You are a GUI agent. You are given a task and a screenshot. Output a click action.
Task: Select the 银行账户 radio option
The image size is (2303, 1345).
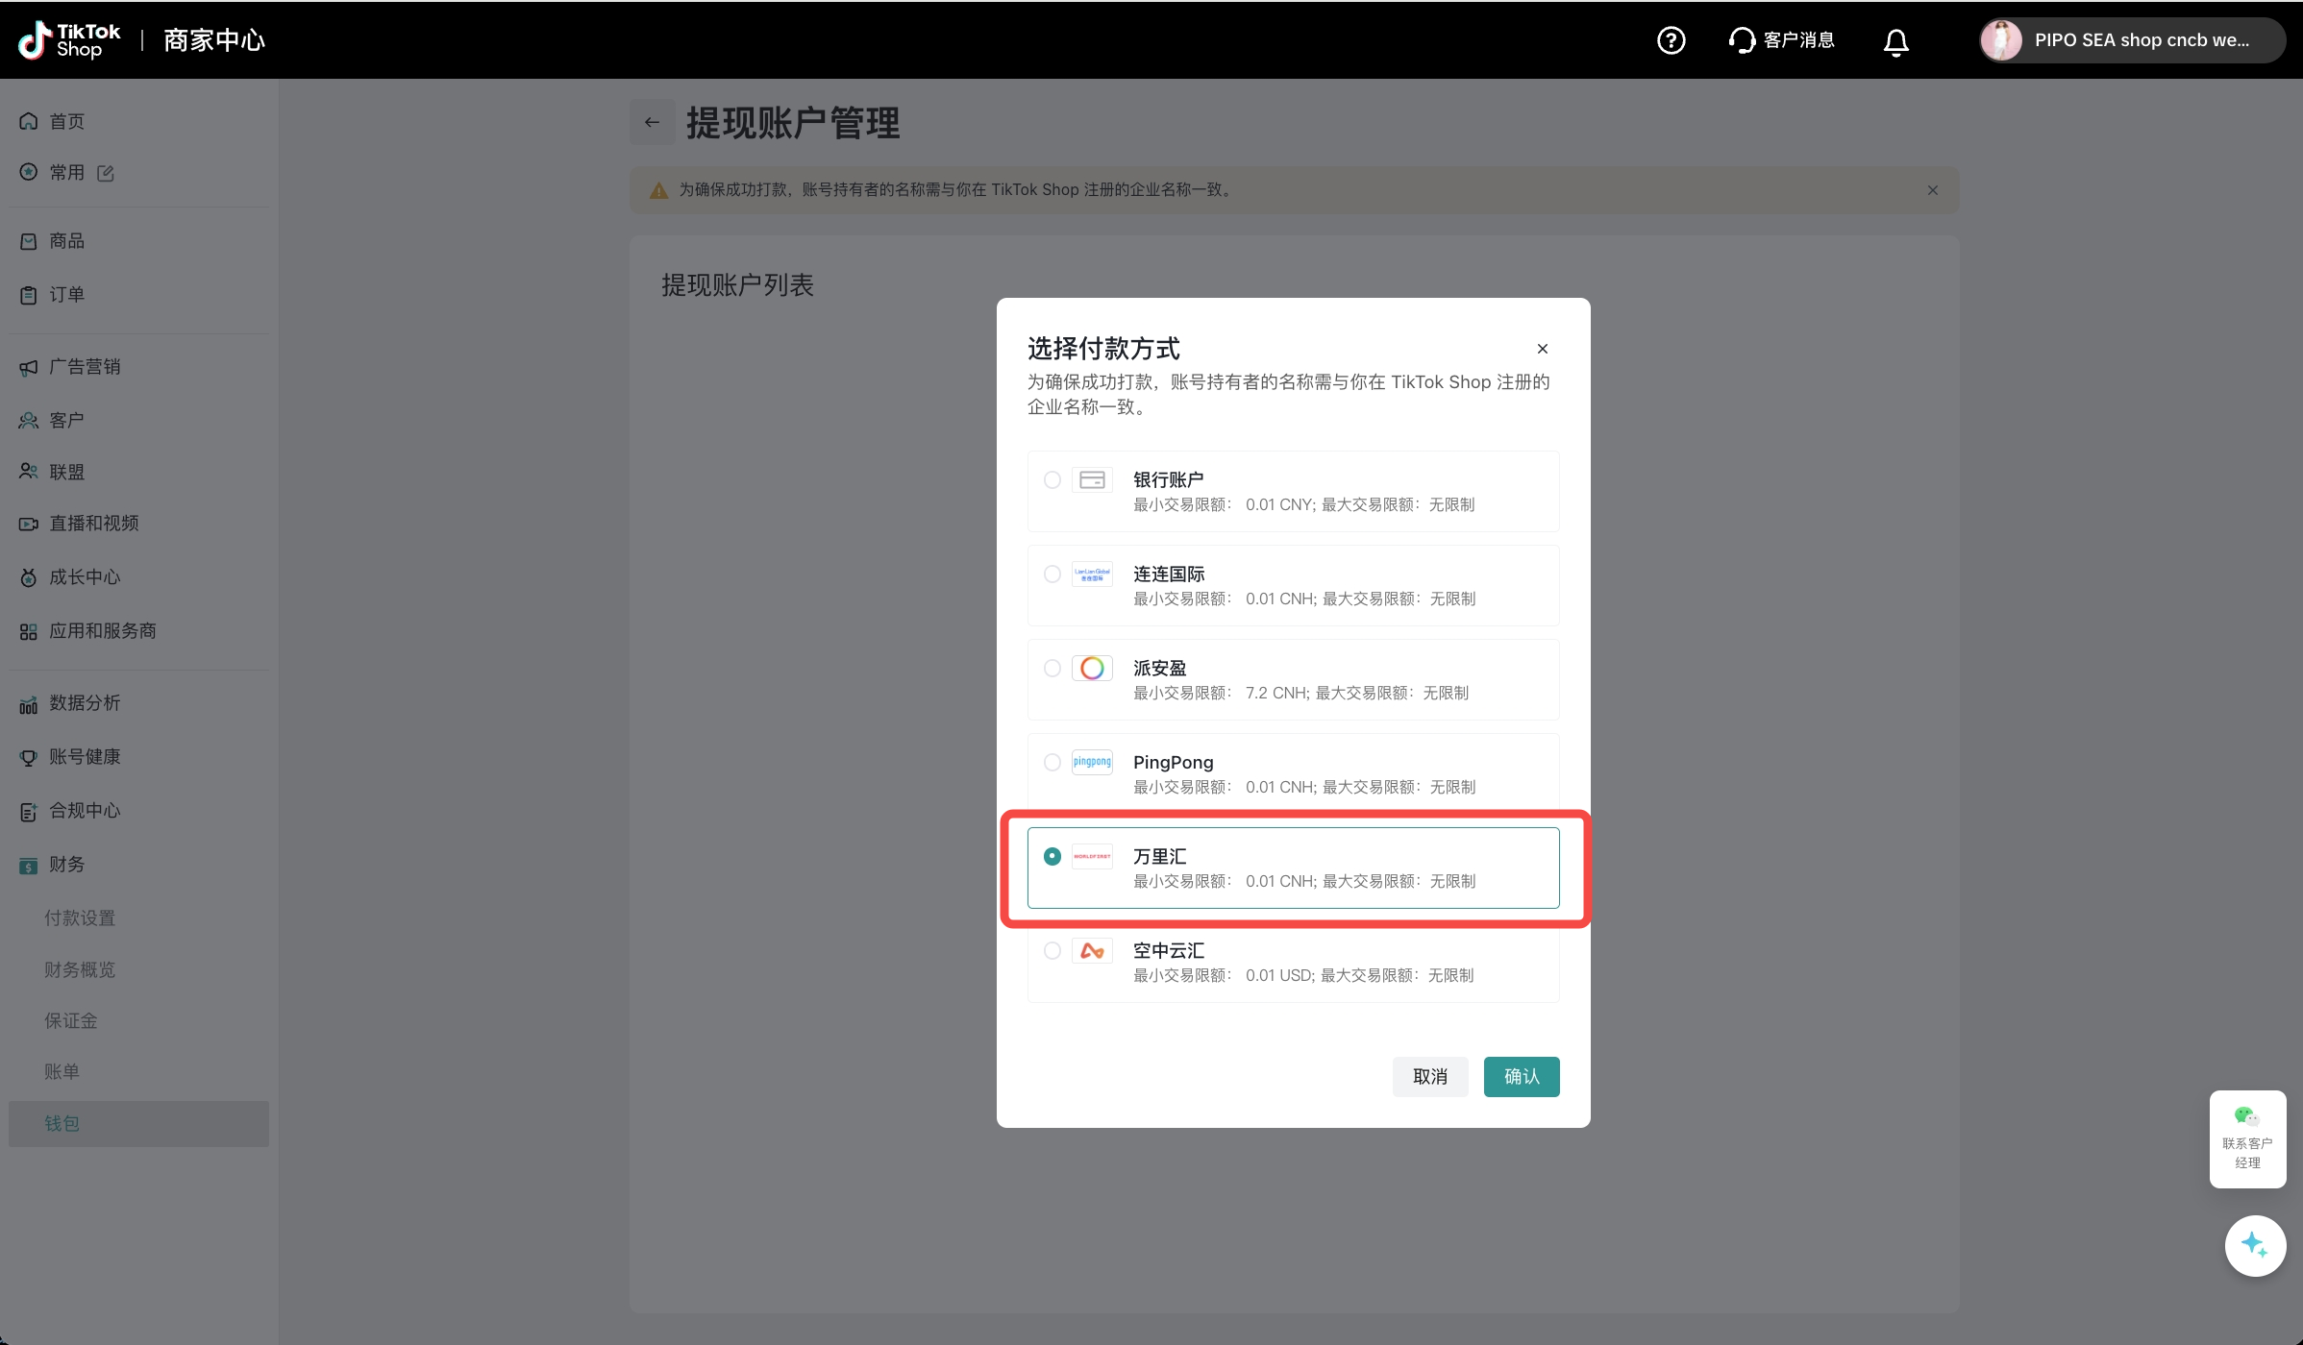tap(1052, 479)
